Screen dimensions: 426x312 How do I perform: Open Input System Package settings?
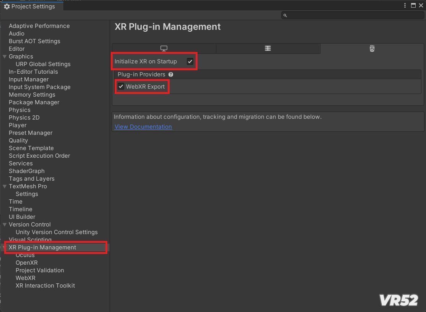pyautogui.click(x=40, y=87)
